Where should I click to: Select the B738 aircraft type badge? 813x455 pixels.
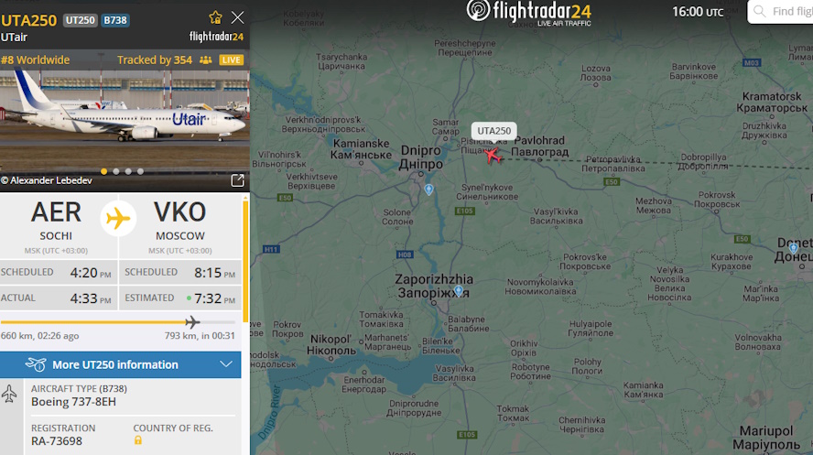pyautogui.click(x=115, y=20)
